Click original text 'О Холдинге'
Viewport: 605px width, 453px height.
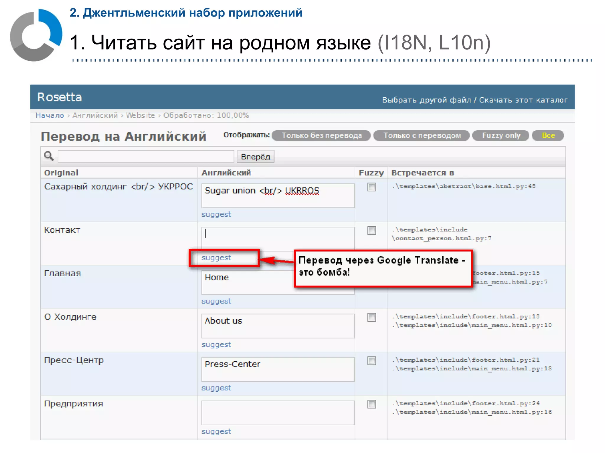pyautogui.click(x=70, y=317)
